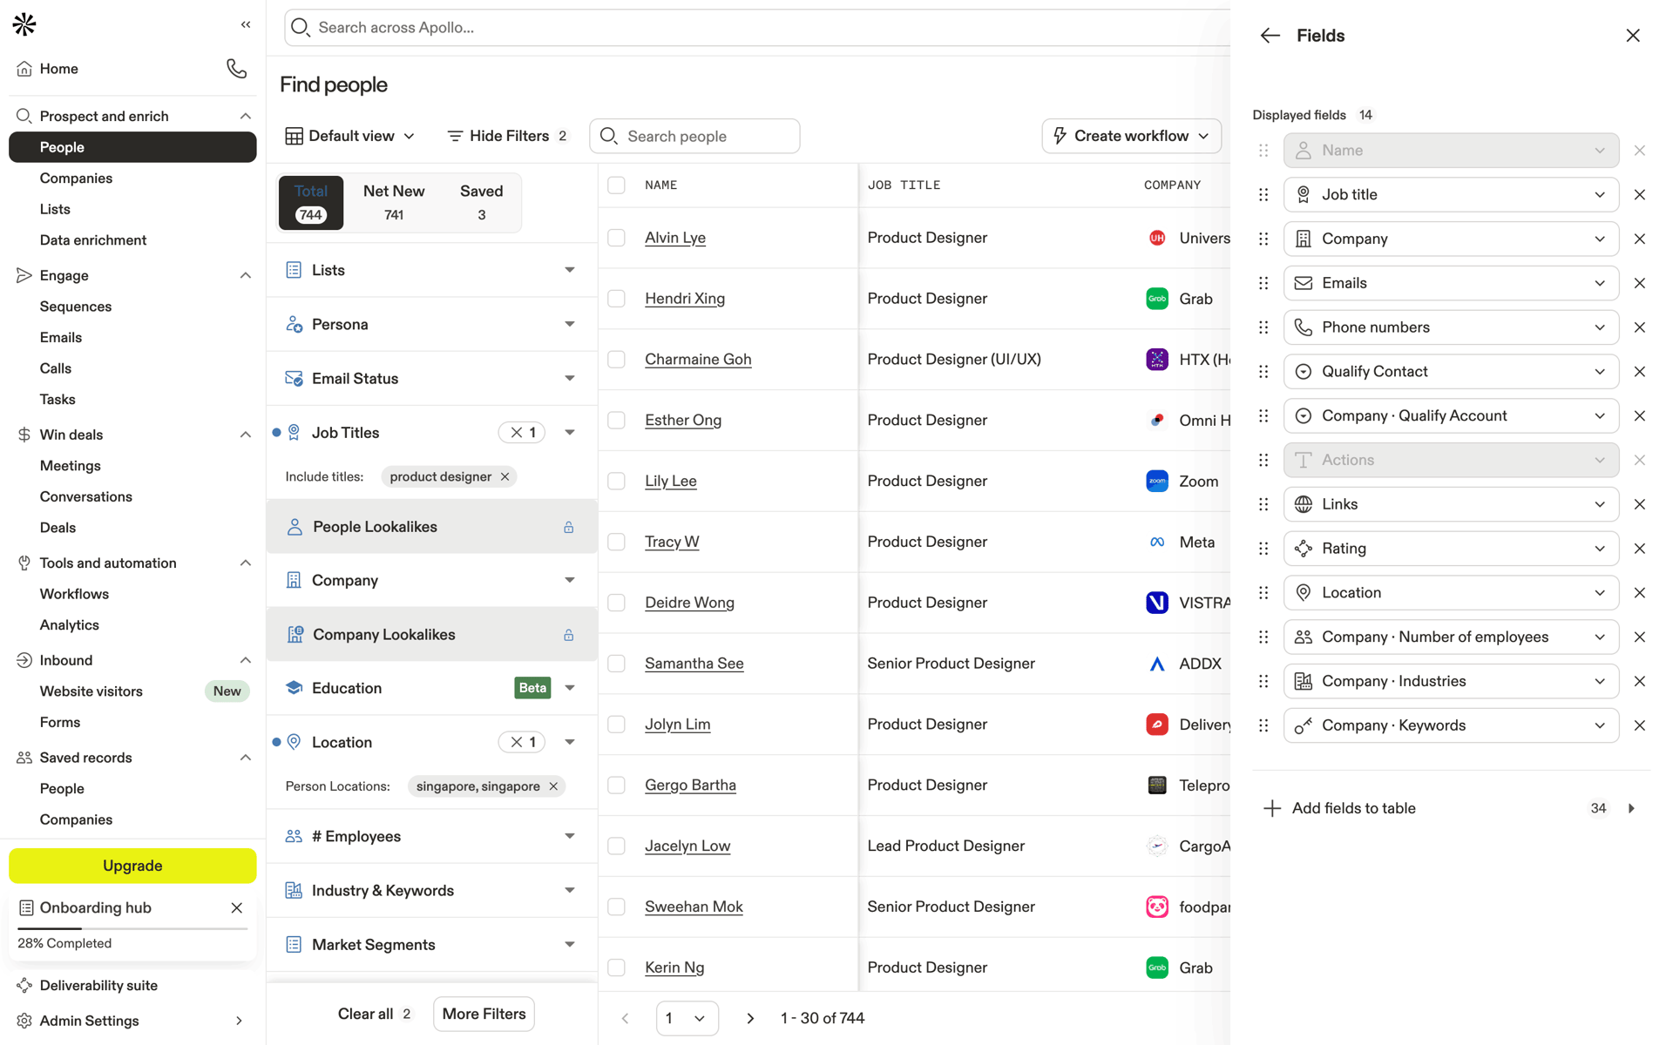Open Kerin Ng's profile link
This screenshot has height=1045, width=1673.
coord(674,967)
